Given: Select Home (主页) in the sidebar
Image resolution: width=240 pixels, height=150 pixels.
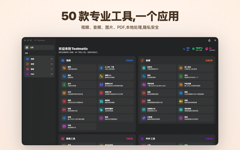Looking at the screenshot, I should point(39,47).
